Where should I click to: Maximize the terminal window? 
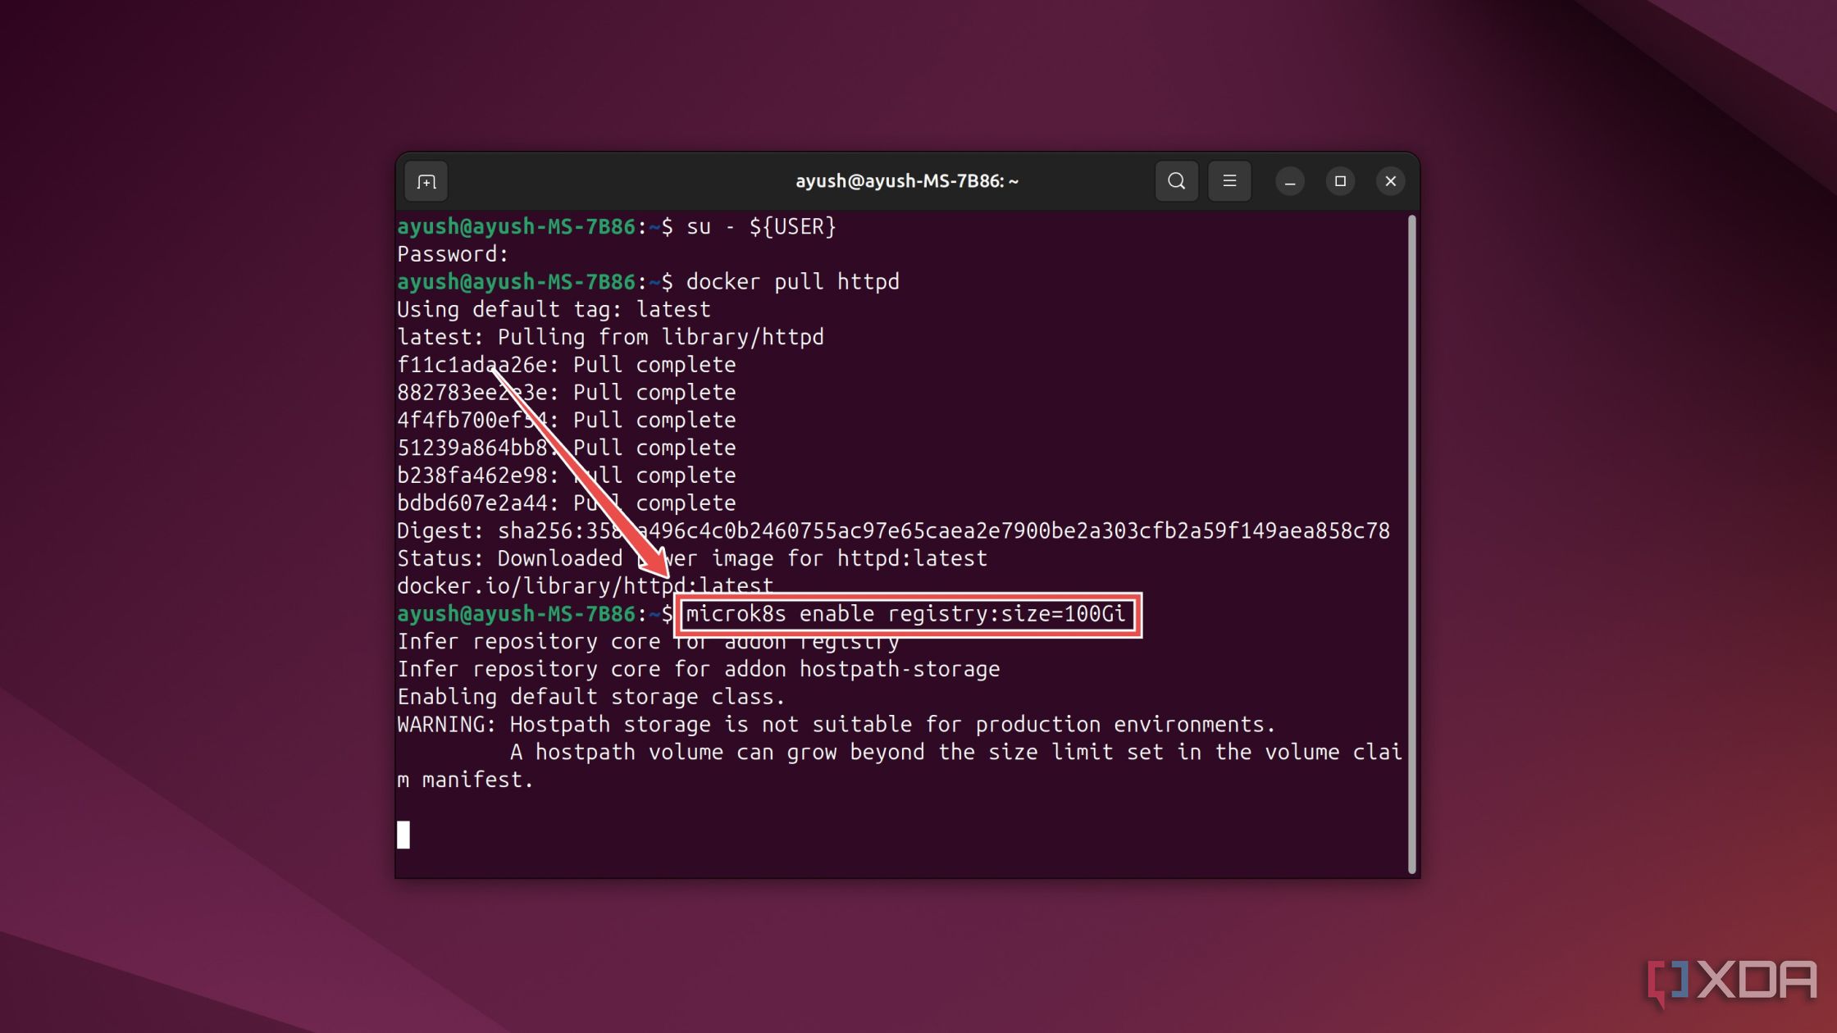point(1340,181)
